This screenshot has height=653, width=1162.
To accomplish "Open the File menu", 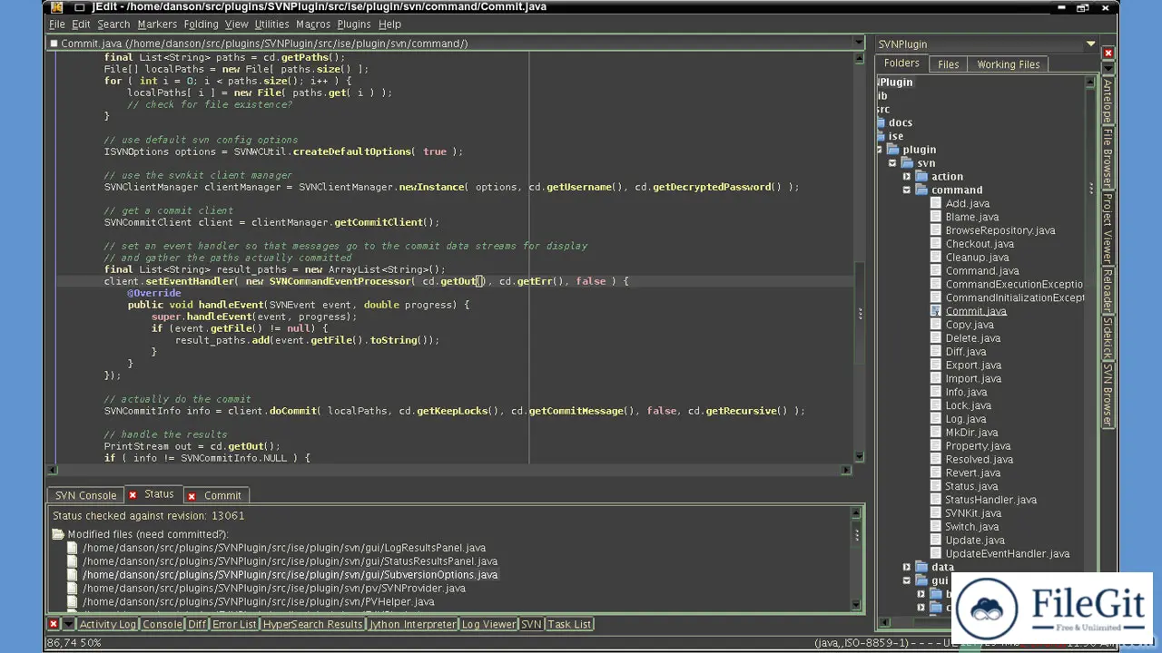I will coord(56,24).
